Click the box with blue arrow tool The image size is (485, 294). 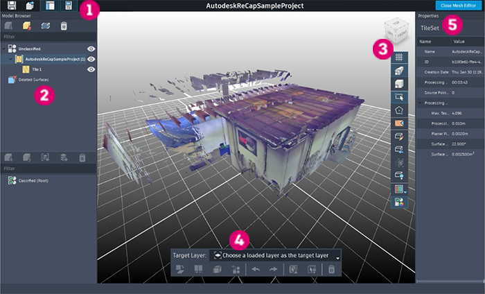tap(399, 150)
